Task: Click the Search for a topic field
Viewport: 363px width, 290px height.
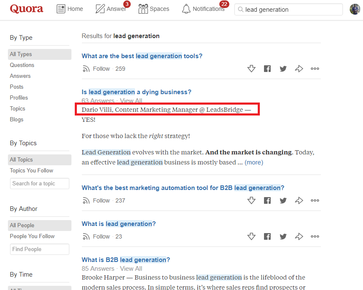Action: 40,184
